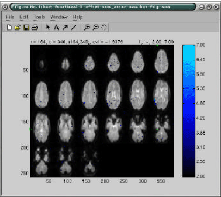Screen dimensions: 221x197
Task: Click the last brain slice in bottom row
Action: (x=89, y=161)
